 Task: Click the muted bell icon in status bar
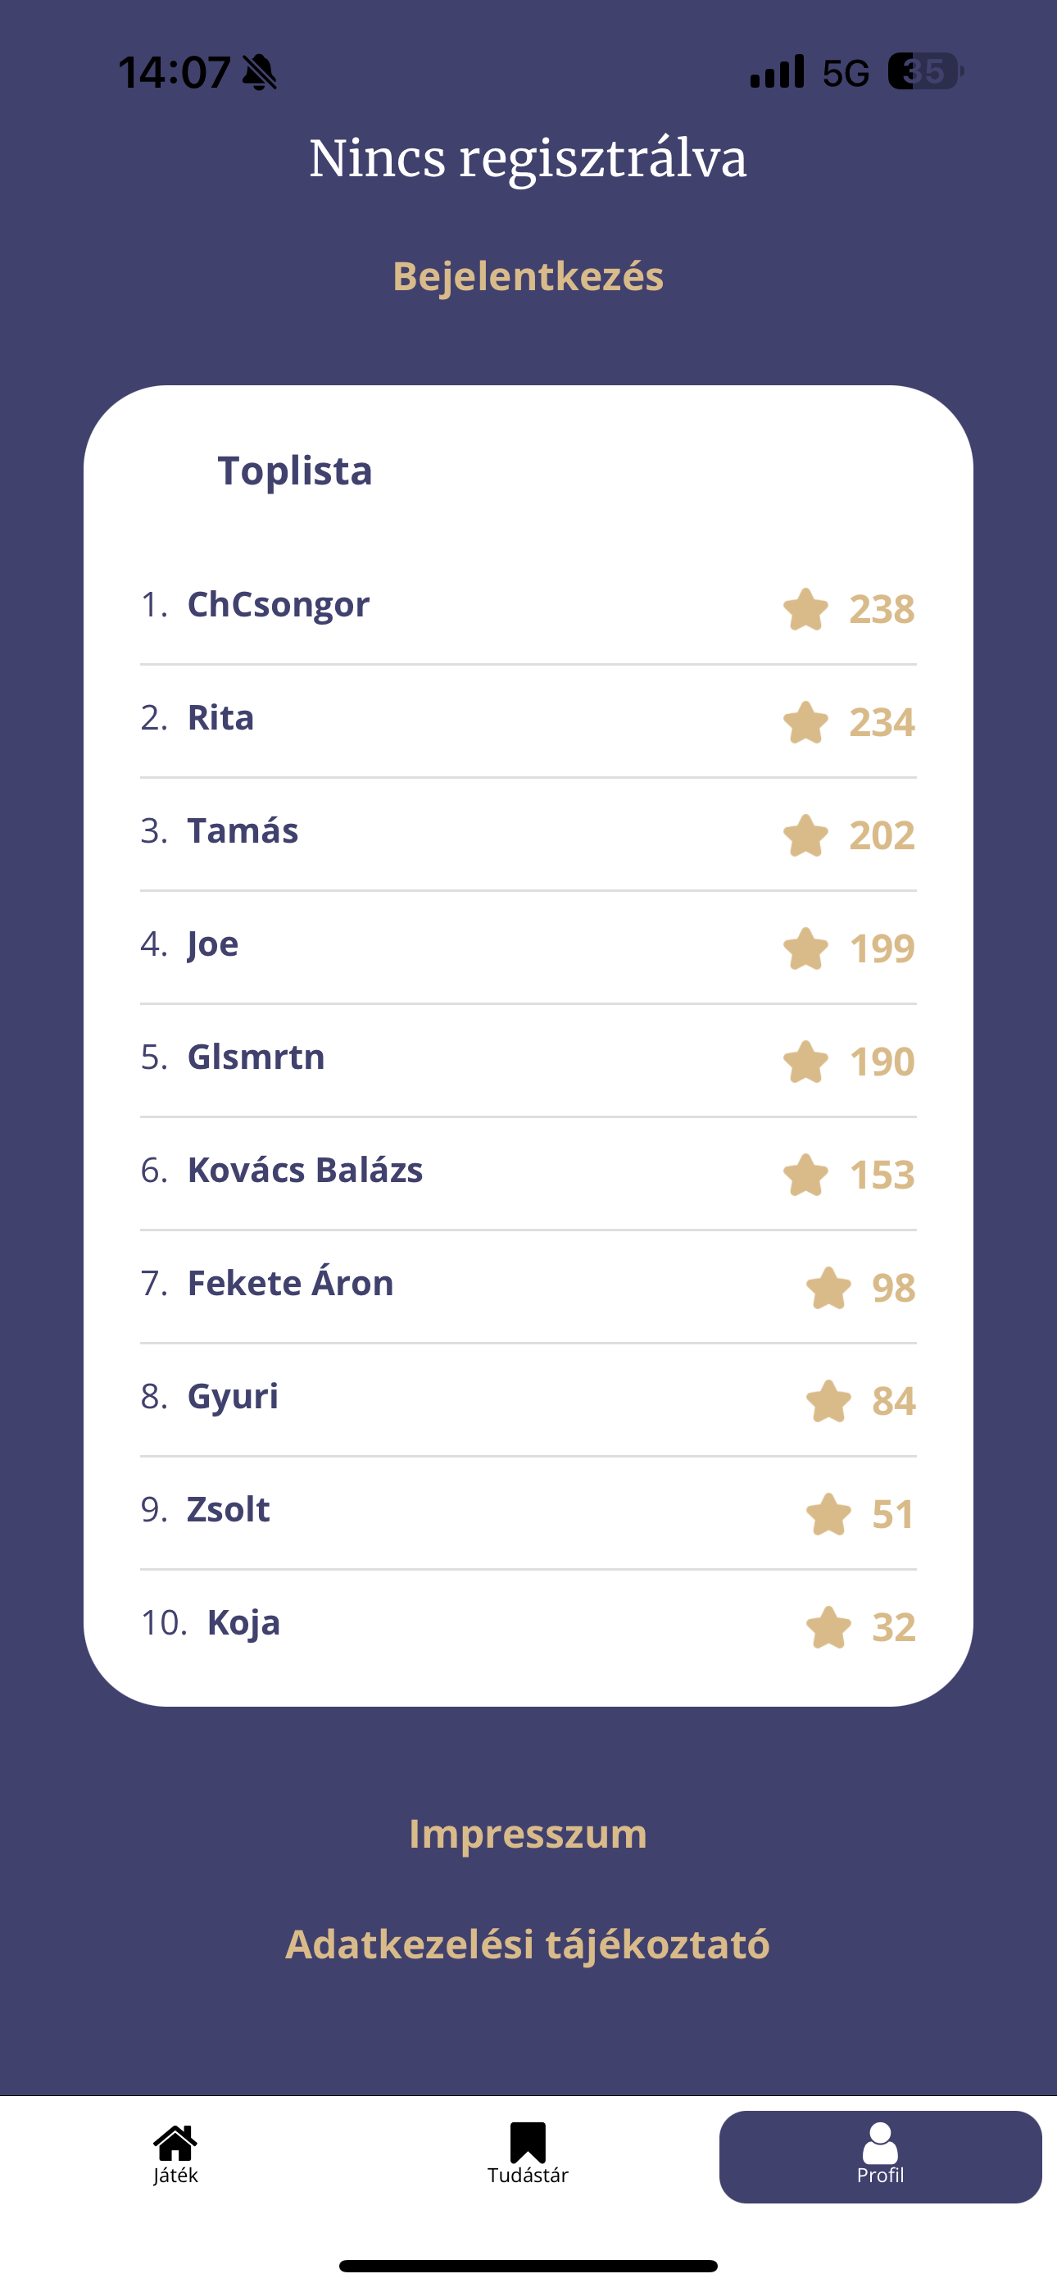point(260,72)
